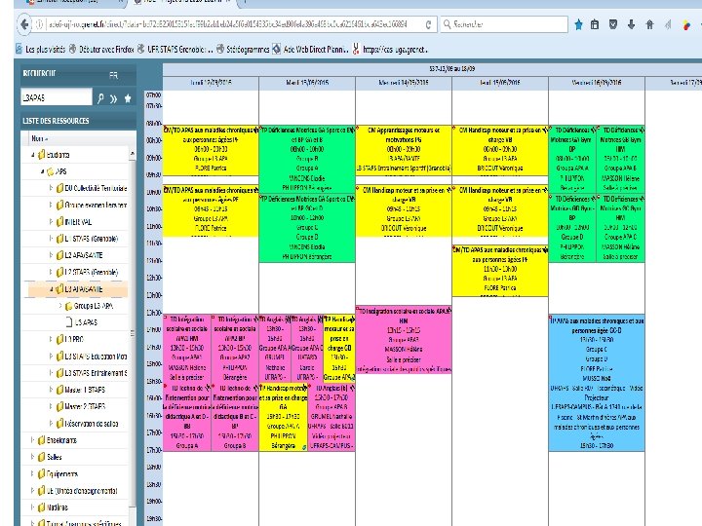Open Wednesday CM Apprentissages moteurs event
This screenshot has height=526, width=702.
404,150
